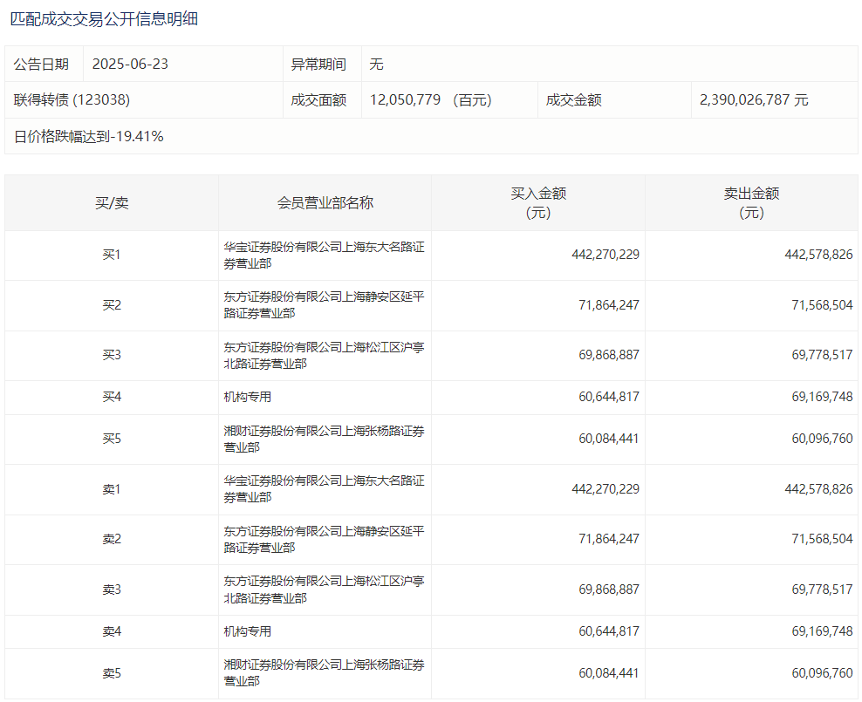Image resolution: width=862 pixels, height=702 pixels.
Task: Open the 华宝证券 东大名路 branch in row 卖1
Action: pyautogui.click(x=324, y=489)
